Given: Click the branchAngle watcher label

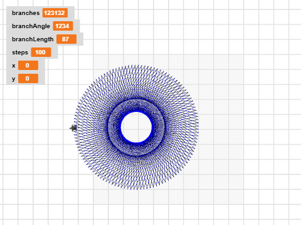Looking at the screenshot, I should tap(31, 26).
